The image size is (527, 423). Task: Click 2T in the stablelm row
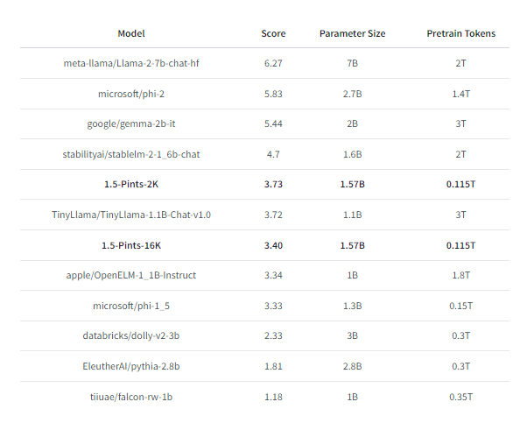[460, 154]
